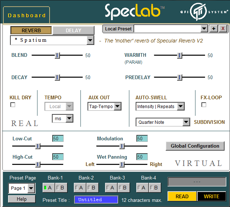This screenshot has width=230, height=207.
Task: Click the PREDELAY slider handle
Action: coord(180,77)
